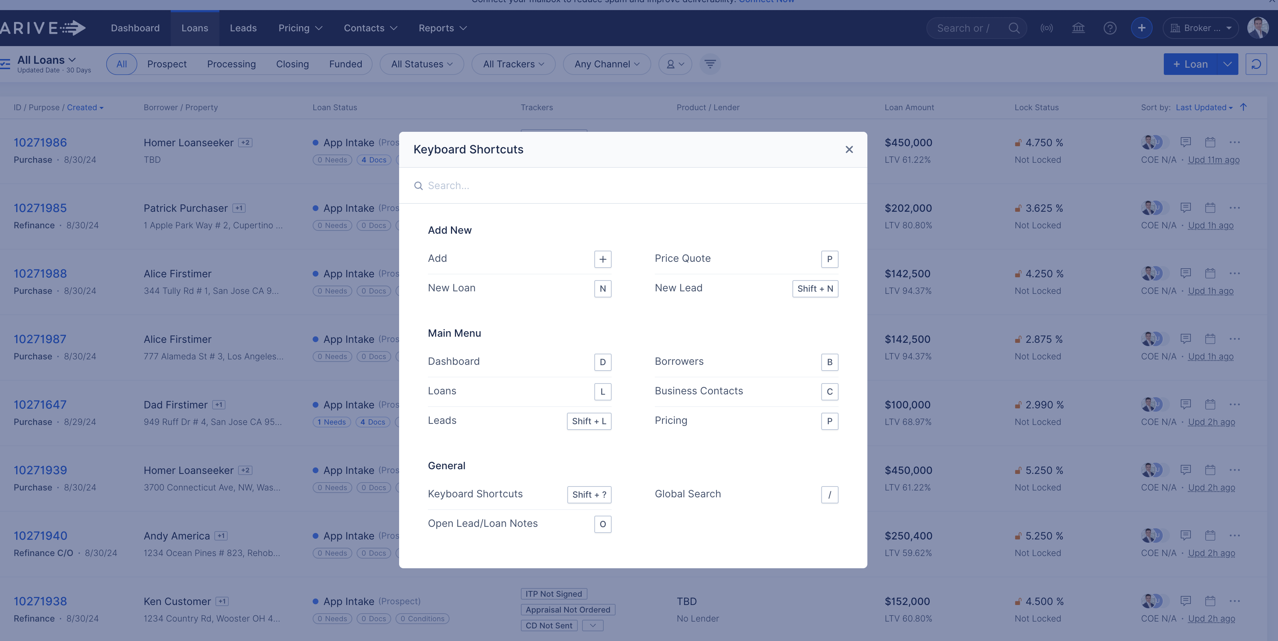Close the Keyboard Shortcuts dialog
The height and width of the screenshot is (641, 1278).
[x=849, y=149]
